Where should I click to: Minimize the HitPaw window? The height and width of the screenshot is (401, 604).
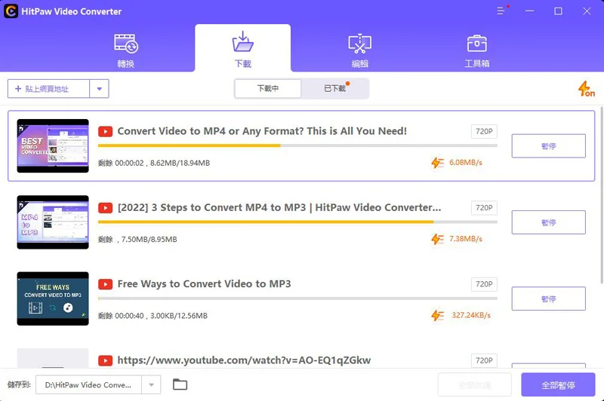pos(530,11)
